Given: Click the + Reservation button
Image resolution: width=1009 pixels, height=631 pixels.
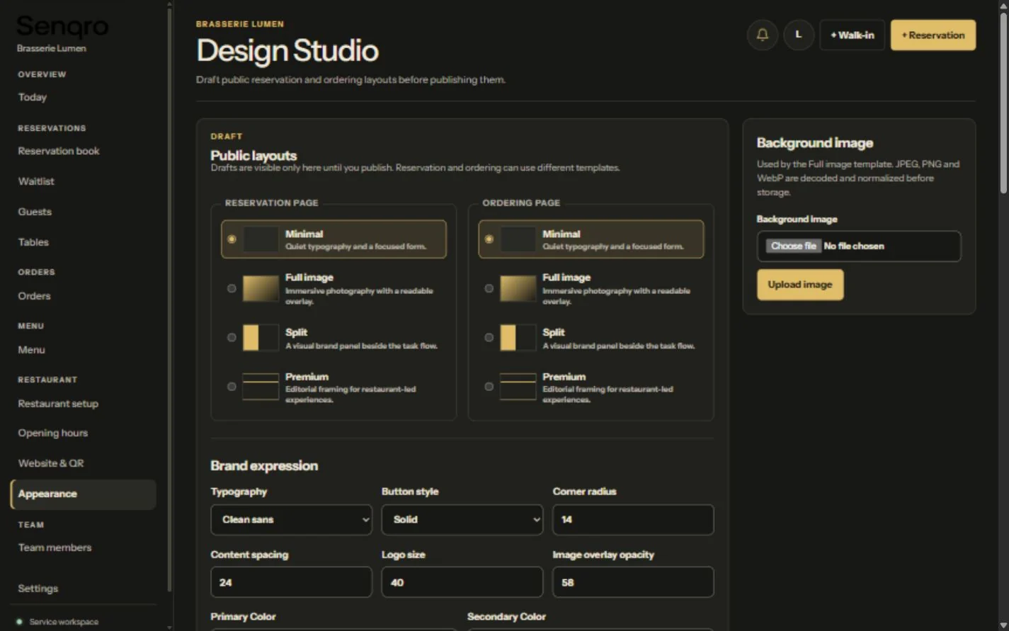Looking at the screenshot, I should [x=933, y=35].
